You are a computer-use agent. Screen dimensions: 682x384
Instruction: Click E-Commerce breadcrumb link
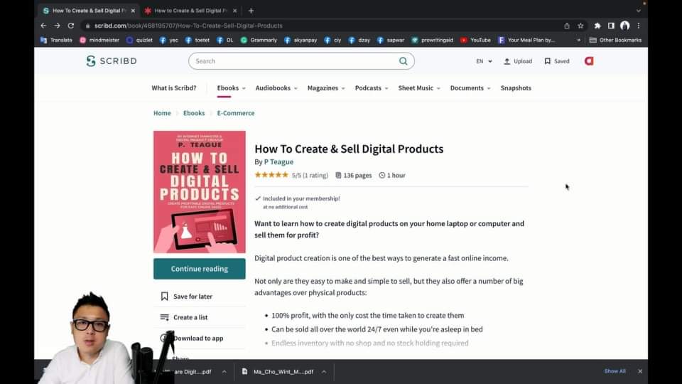click(x=236, y=113)
